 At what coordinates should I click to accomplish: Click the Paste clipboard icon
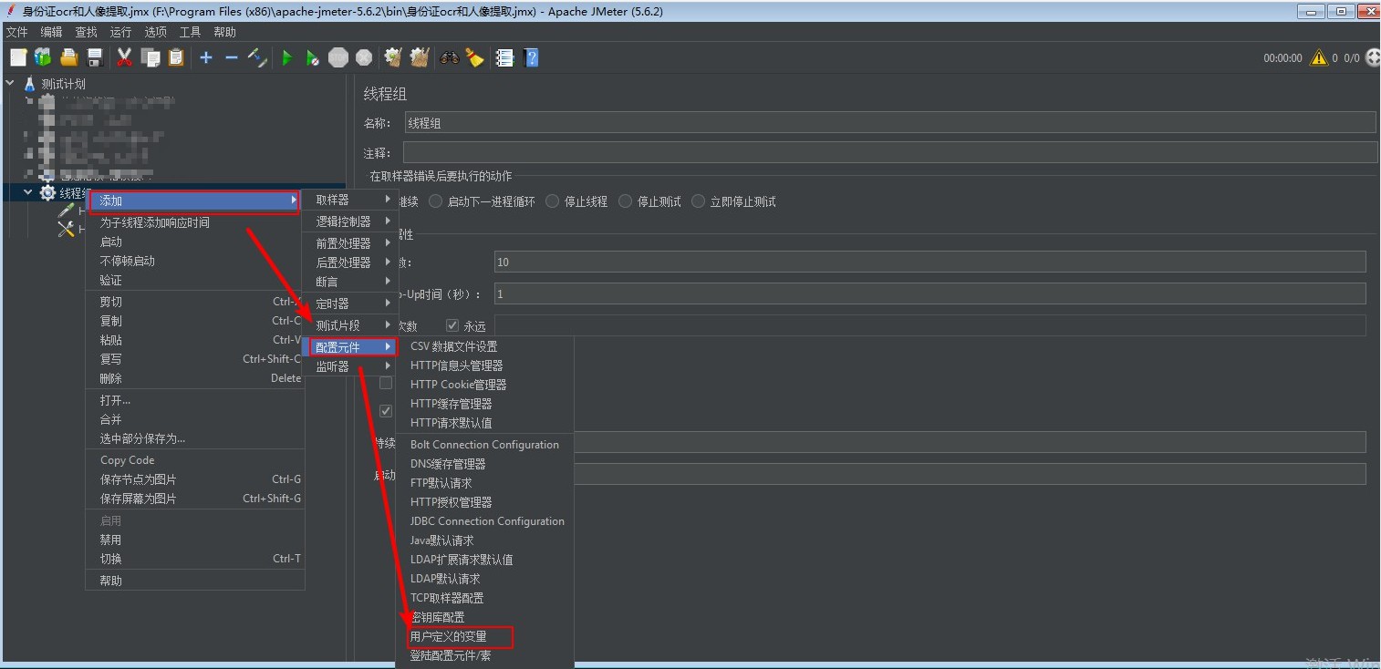point(176,57)
